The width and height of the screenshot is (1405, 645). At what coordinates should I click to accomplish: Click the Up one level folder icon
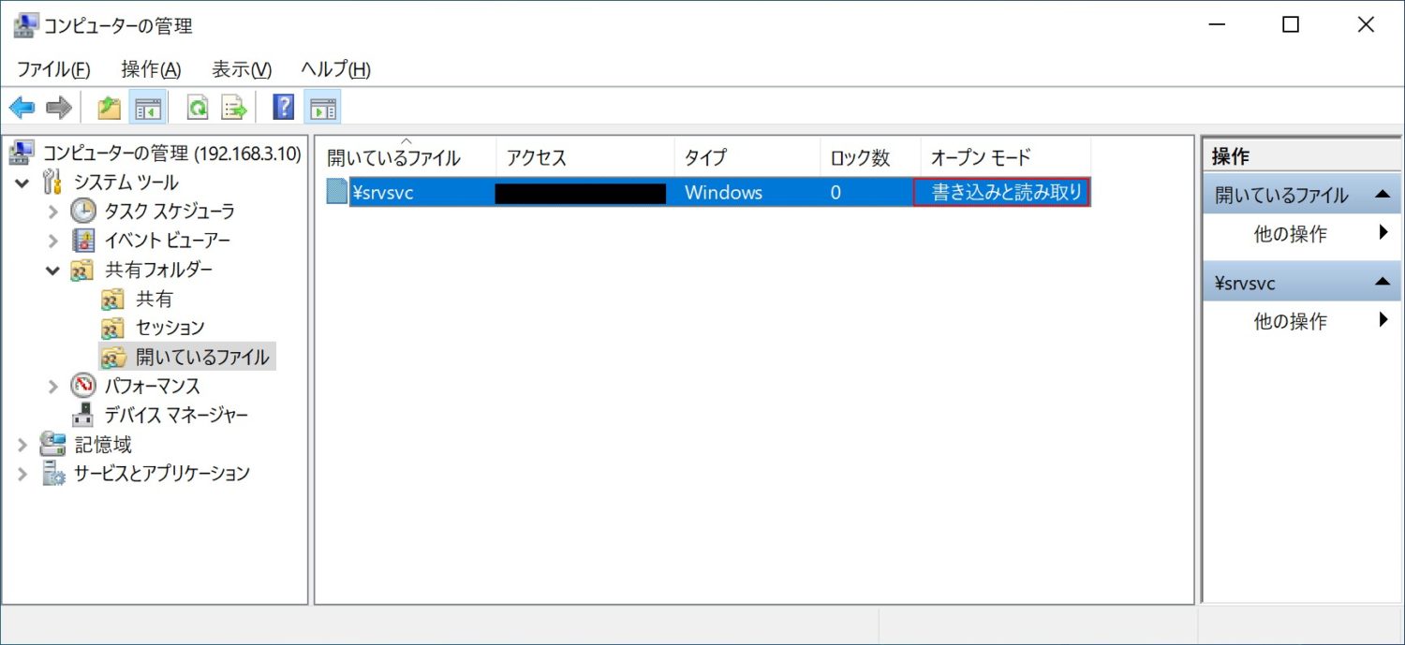click(110, 108)
